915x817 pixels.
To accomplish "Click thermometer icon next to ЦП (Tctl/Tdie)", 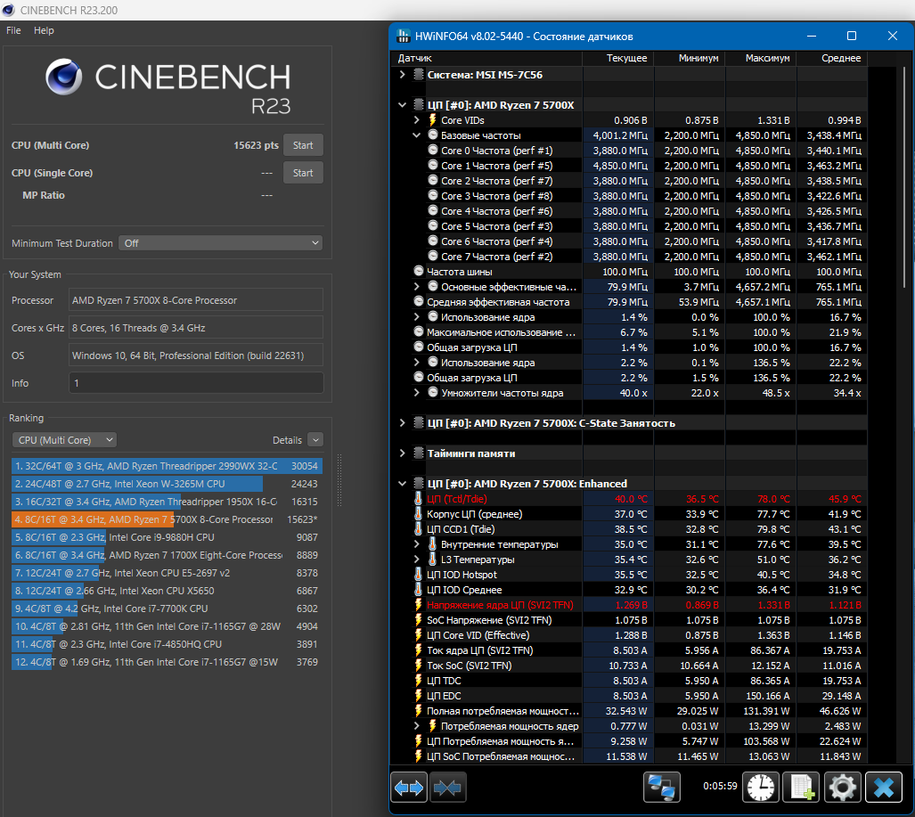I will click(x=418, y=499).
